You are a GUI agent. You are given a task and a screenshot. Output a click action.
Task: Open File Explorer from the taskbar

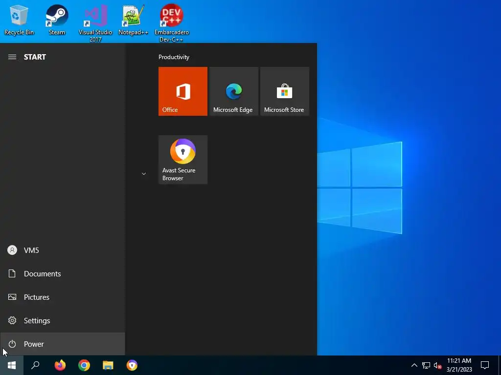(x=108, y=365)
